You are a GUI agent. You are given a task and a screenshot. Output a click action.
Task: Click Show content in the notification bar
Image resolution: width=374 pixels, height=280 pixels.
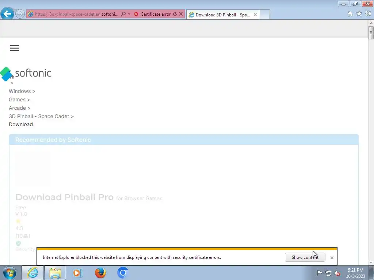[x=305, y=257]
